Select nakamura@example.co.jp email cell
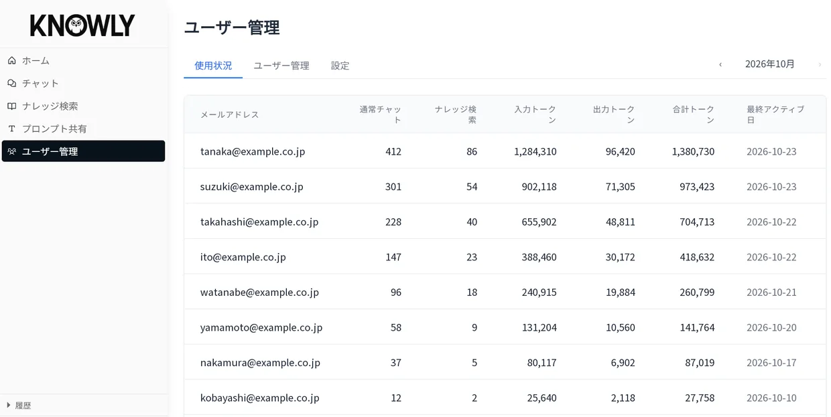Image resolution: width=831 pixels, height=417 pixels. pos(260,363)
